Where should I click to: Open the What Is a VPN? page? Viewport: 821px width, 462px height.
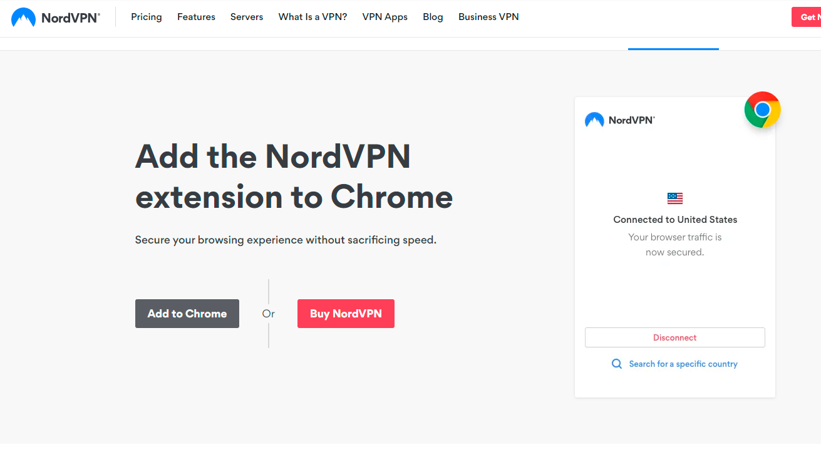(x=312, y=17)
